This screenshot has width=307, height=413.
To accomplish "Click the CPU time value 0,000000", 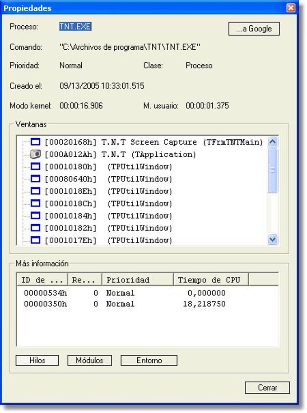I will 206,293.
